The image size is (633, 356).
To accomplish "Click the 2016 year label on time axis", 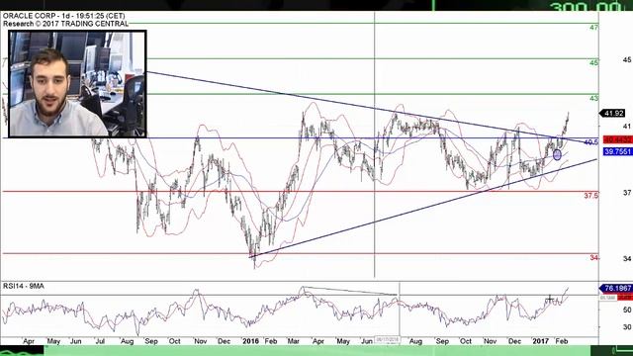I will pos(250,341).
